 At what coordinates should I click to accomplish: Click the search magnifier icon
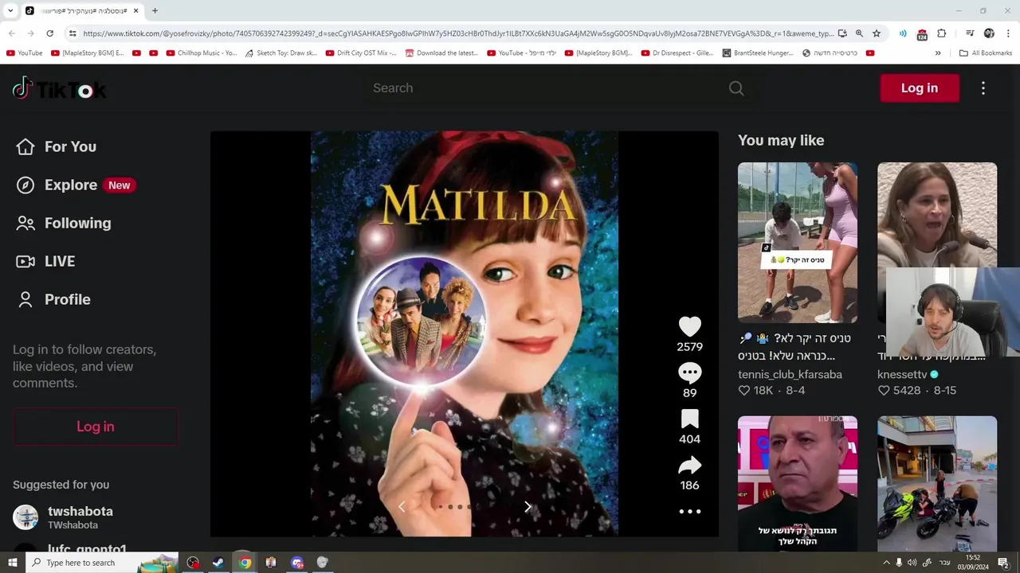pos(736,88)
